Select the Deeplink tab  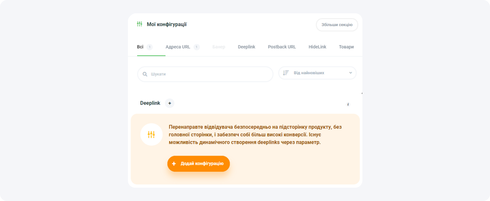(x=246, y=47)
